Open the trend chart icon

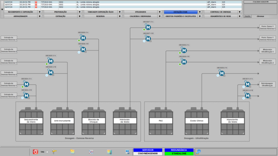click(91, 152)
